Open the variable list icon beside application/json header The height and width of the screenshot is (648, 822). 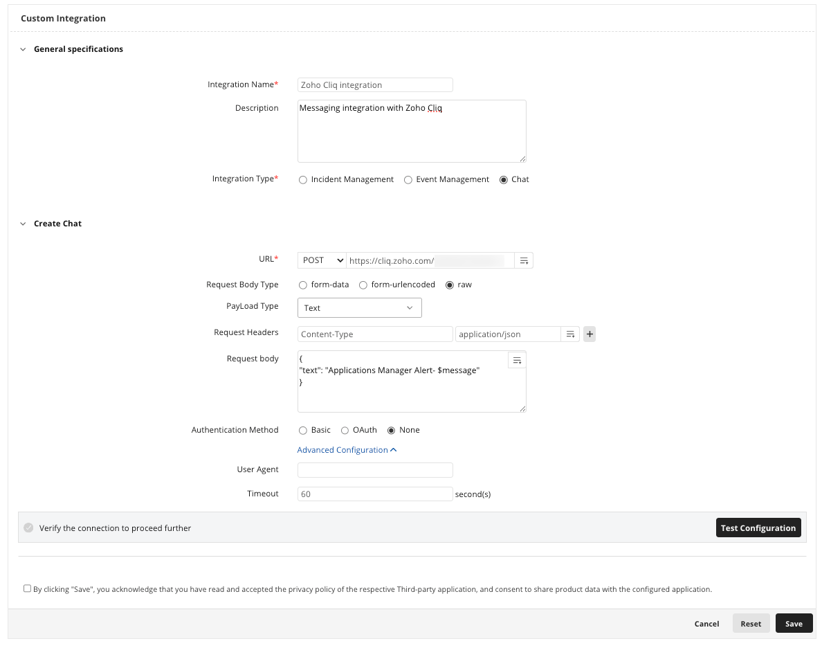(570, 334)
